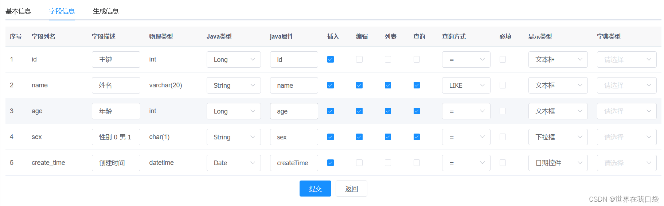Image resolution: width=664 pixels, height=206 pixels.
Task: Toggle 必填 checkbox for sex row
Action: pyautogui.click(x=503, y=137)
